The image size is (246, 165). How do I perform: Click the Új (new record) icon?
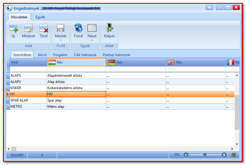tap(14, 28)
